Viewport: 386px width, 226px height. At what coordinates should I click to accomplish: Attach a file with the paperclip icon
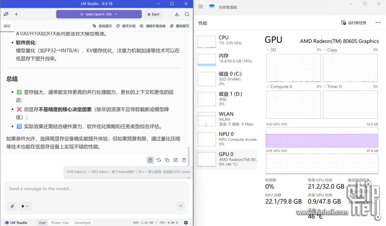12,206
